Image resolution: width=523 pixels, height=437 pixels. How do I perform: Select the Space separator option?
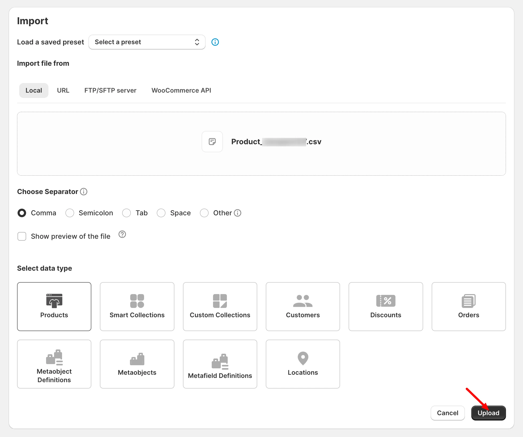pyautogui.click(x=161, y=213)
